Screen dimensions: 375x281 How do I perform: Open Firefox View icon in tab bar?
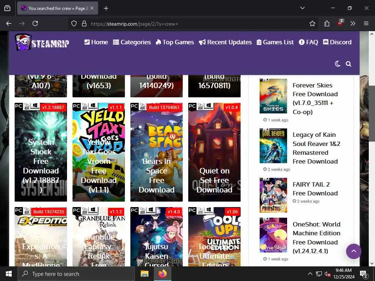(x=7, y=8)
